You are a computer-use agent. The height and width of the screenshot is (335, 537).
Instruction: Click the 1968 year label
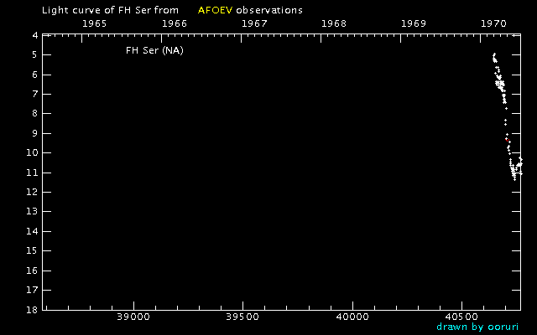click(334, 23)
